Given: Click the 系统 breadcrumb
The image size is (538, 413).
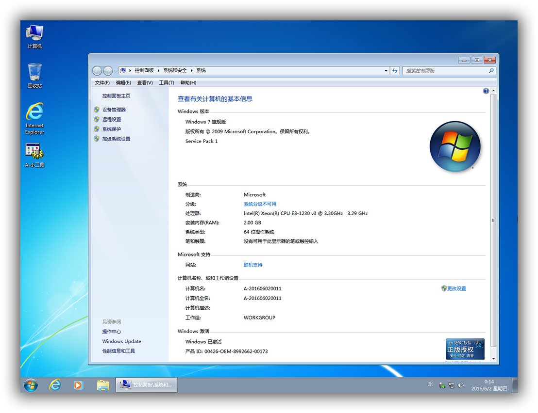Looking at the screenshot, I should click(x=201, y=71).
